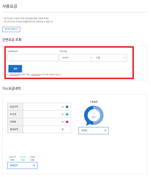
Task: Click the green 부가세 legend label
Action: (23, 157)
